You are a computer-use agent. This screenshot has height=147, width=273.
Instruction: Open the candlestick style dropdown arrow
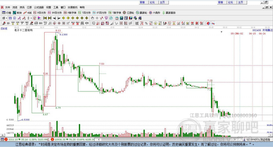(x=31, y=18)
